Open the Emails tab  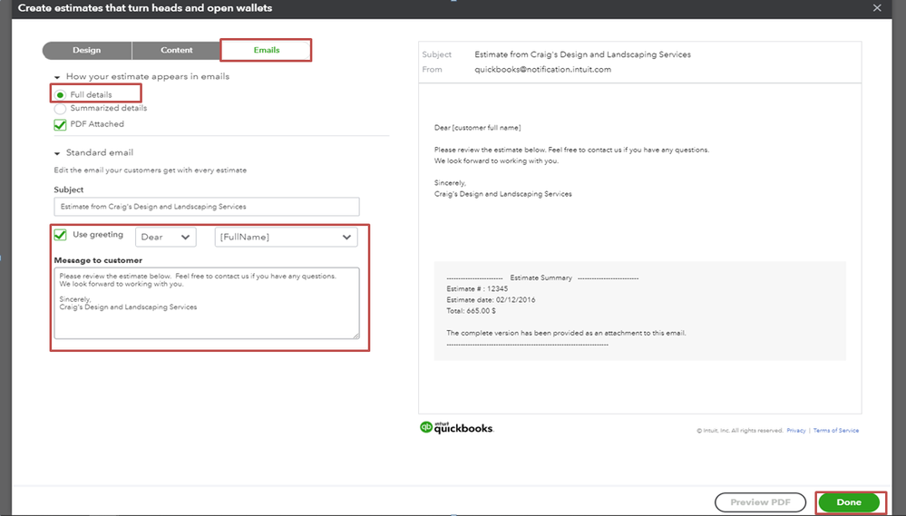pyautogui.click(x=267, y=50)
